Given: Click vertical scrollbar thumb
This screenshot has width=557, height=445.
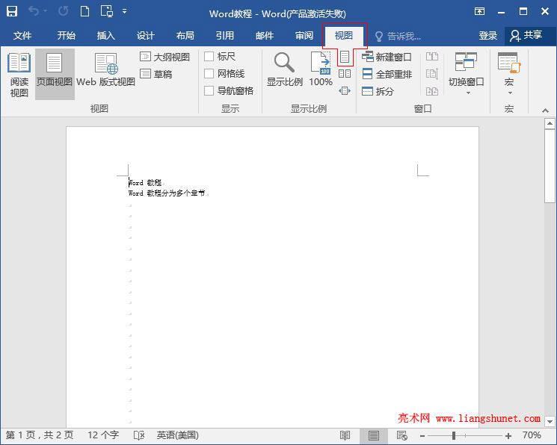Looking at the screenshot, I should tap(550, 166).
